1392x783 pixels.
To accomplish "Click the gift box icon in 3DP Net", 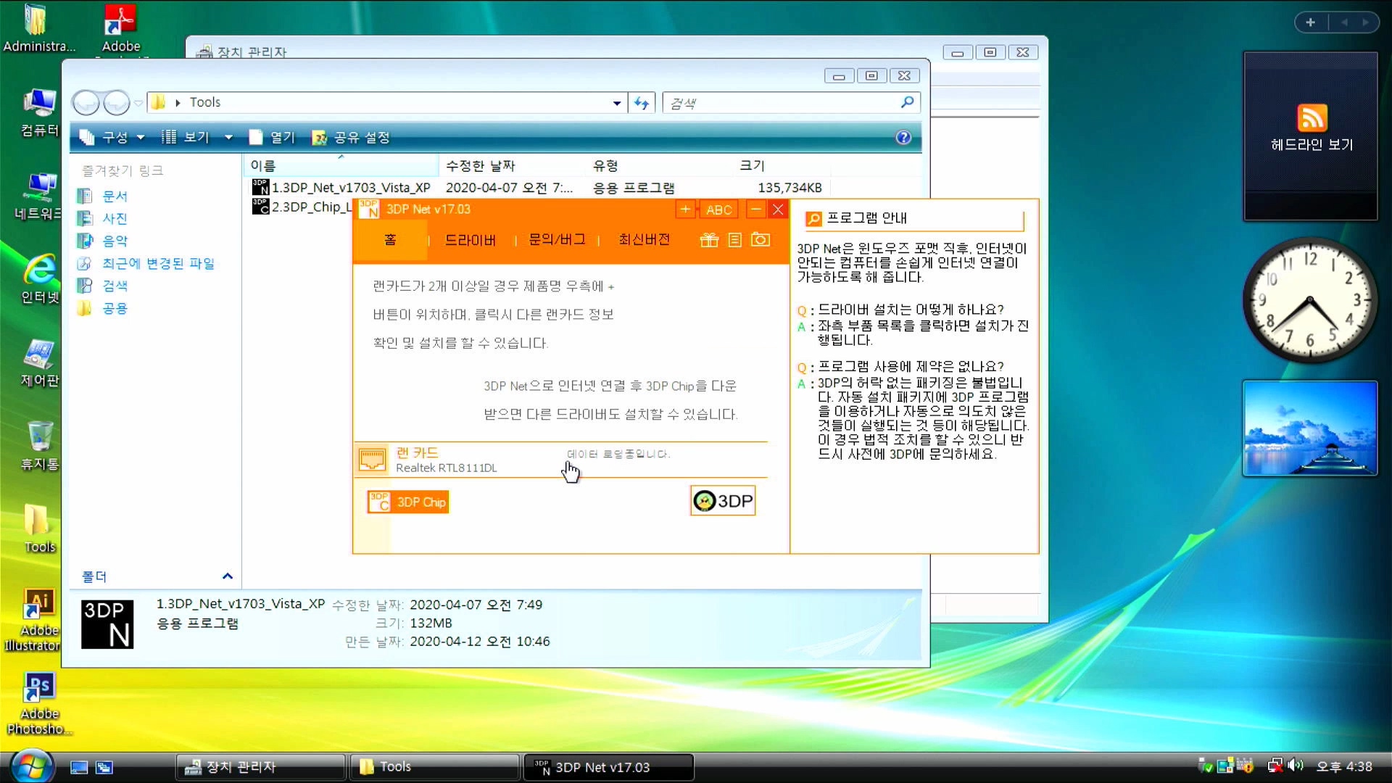I will [x=708, y=240].
